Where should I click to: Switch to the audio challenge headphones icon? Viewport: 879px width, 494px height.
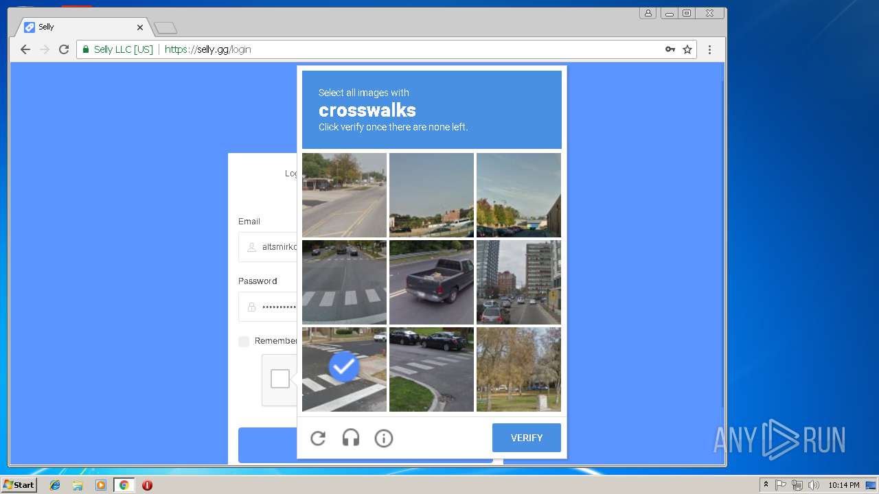[x=351, y=438]
